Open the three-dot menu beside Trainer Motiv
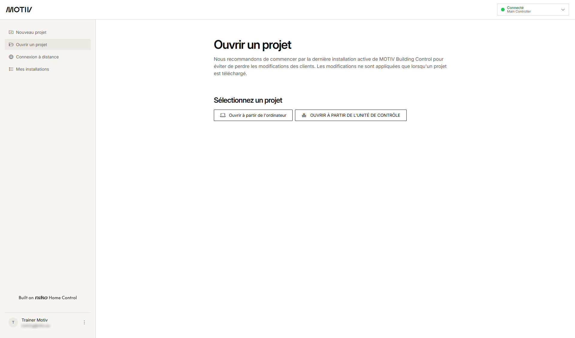The height and width of the screenshot is (338, 575). 84,322
